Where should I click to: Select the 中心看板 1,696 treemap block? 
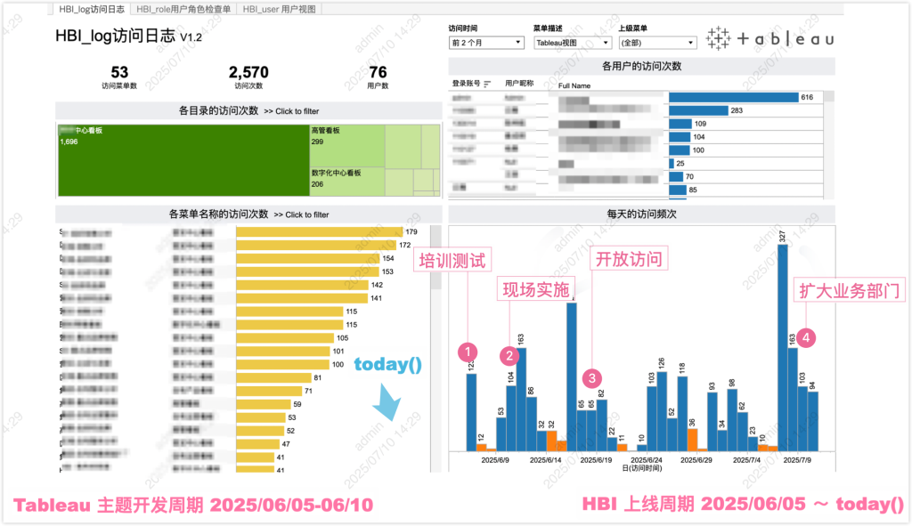(x=183, y=160)
